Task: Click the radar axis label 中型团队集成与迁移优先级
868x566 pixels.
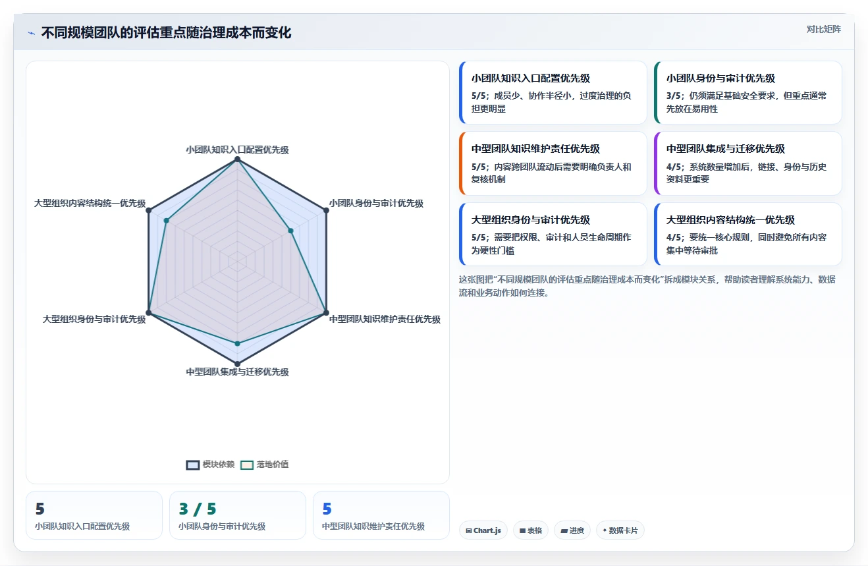Action: point(237,372)
